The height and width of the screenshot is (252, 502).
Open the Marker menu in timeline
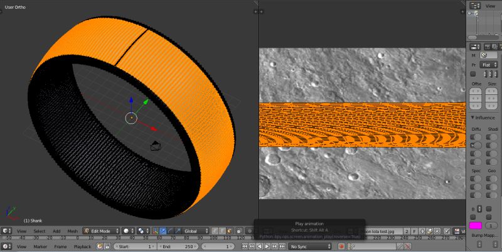[40, 246]
